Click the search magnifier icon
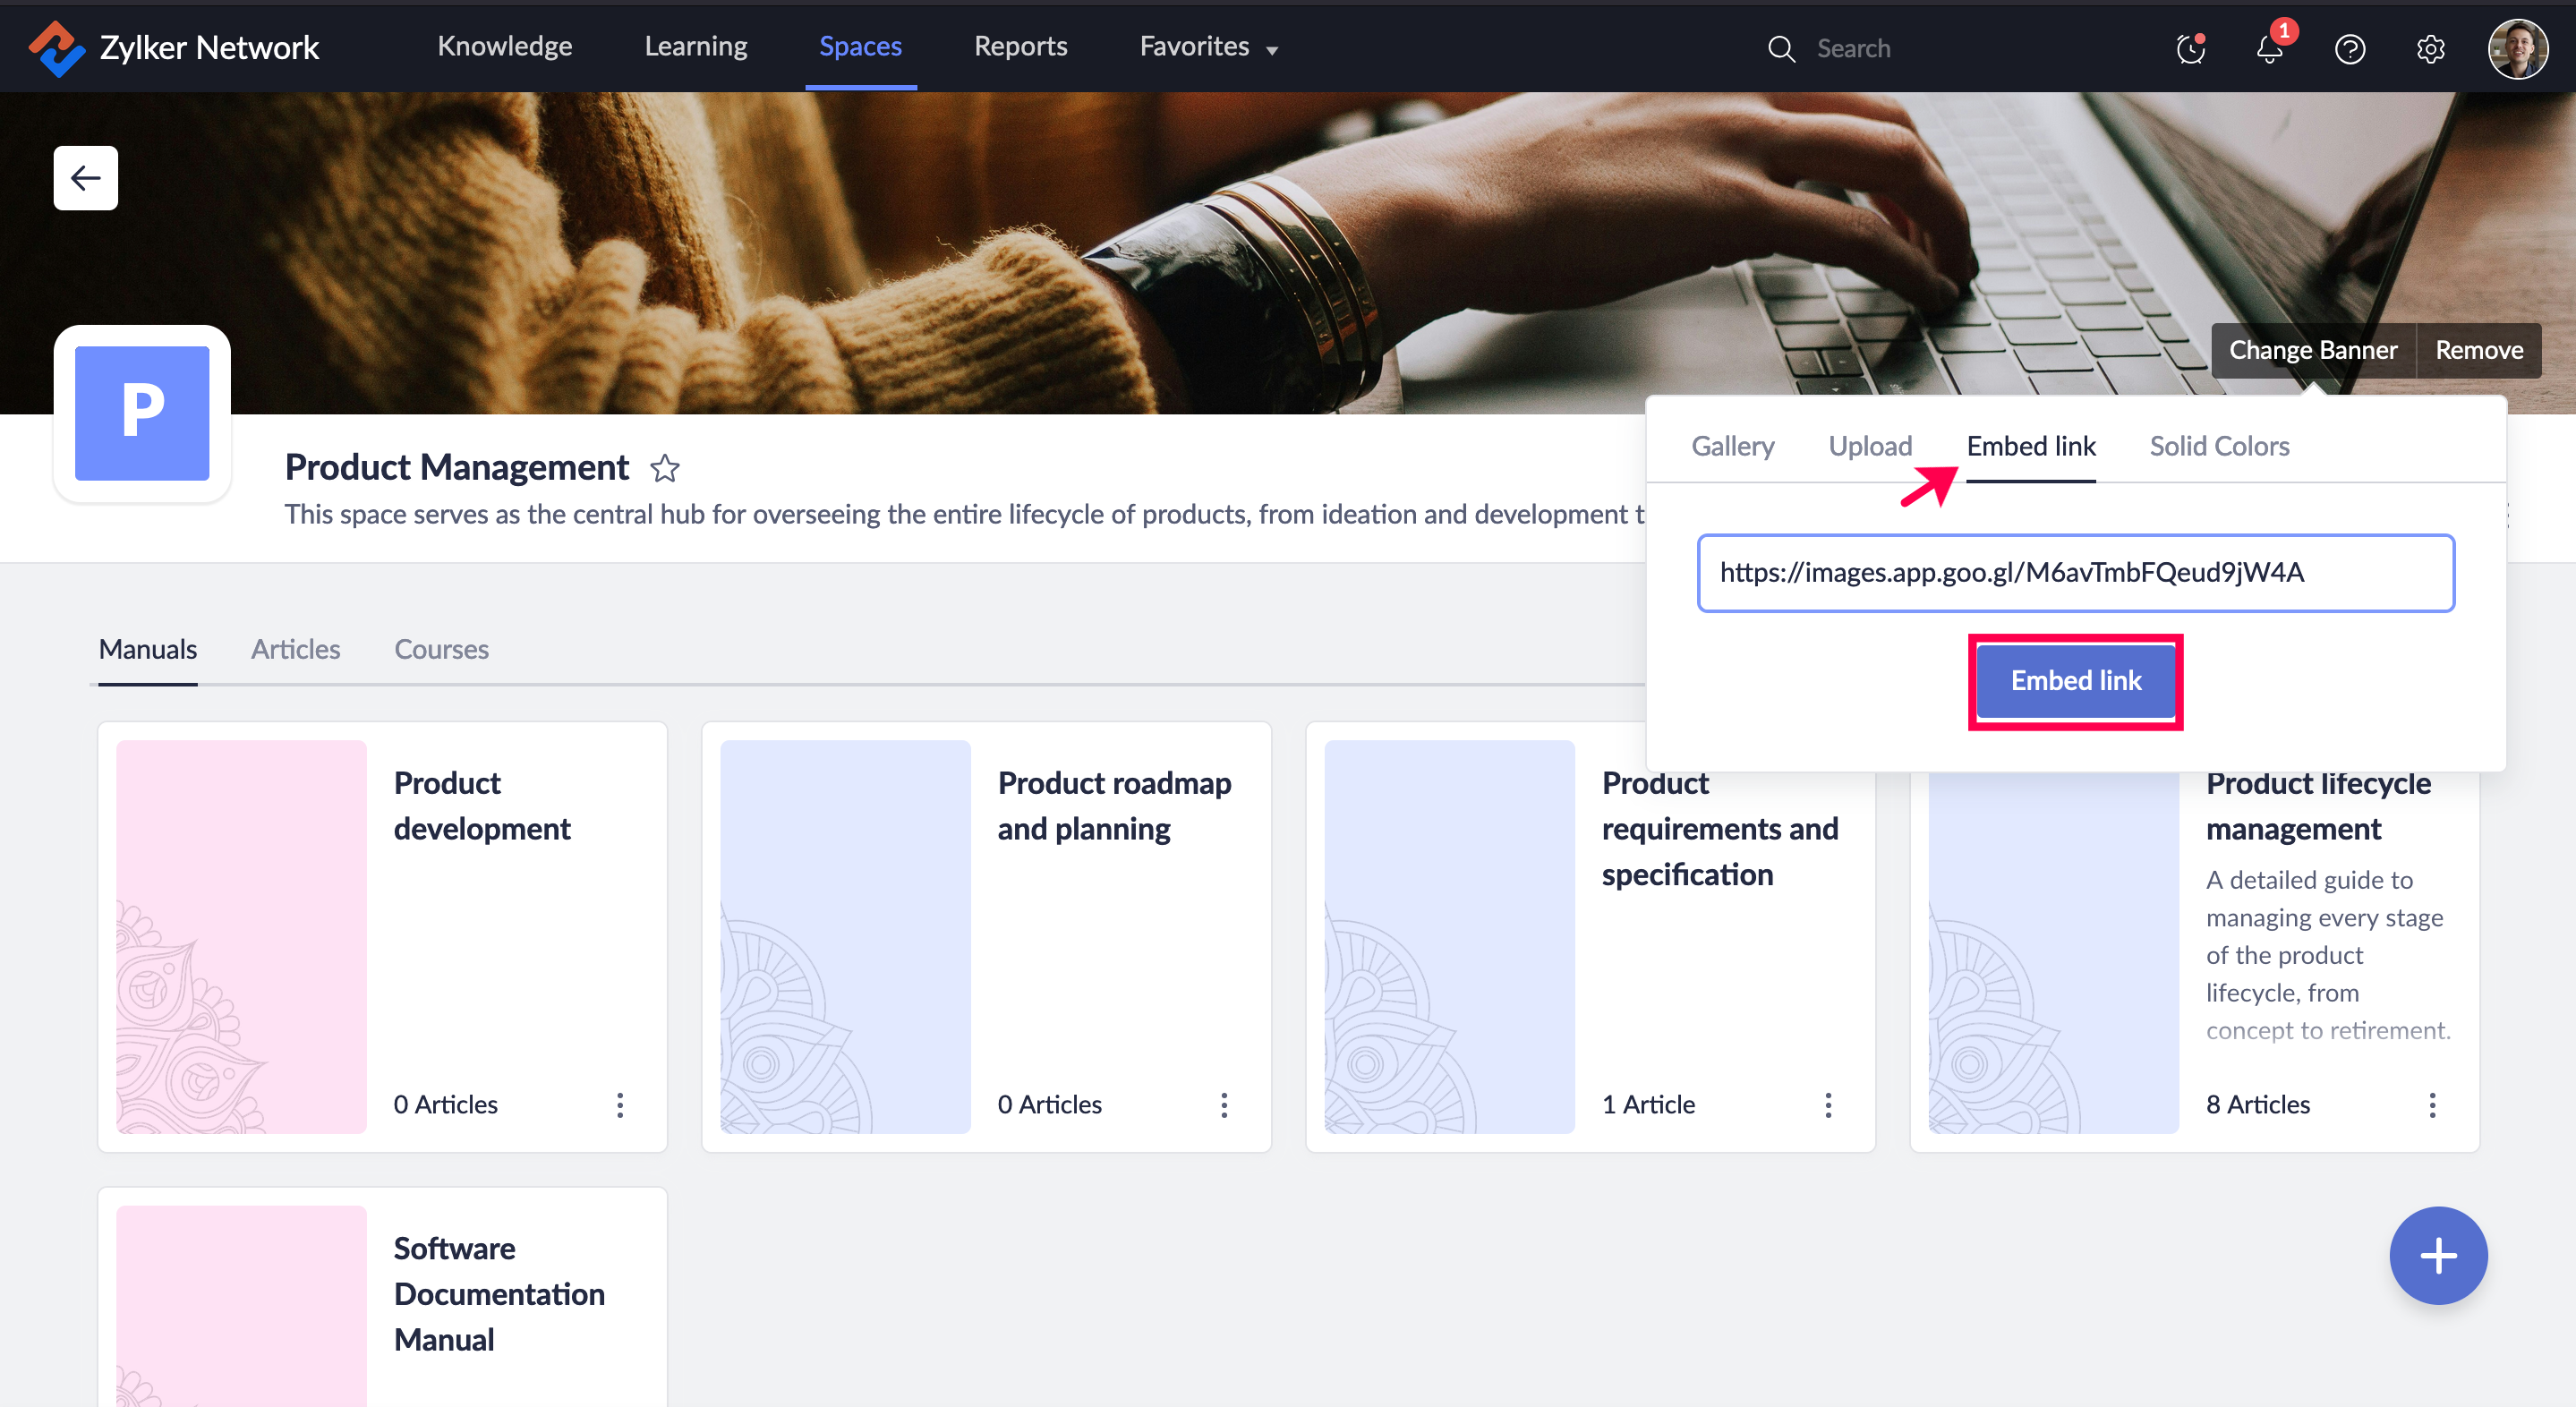Screen dimensions: 2576x1407 (1781, 48)
